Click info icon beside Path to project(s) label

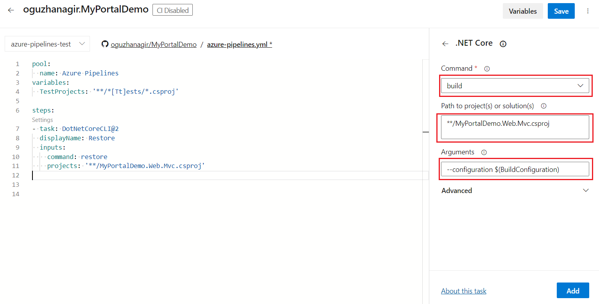pyautogui.click(x=543, y=106)
